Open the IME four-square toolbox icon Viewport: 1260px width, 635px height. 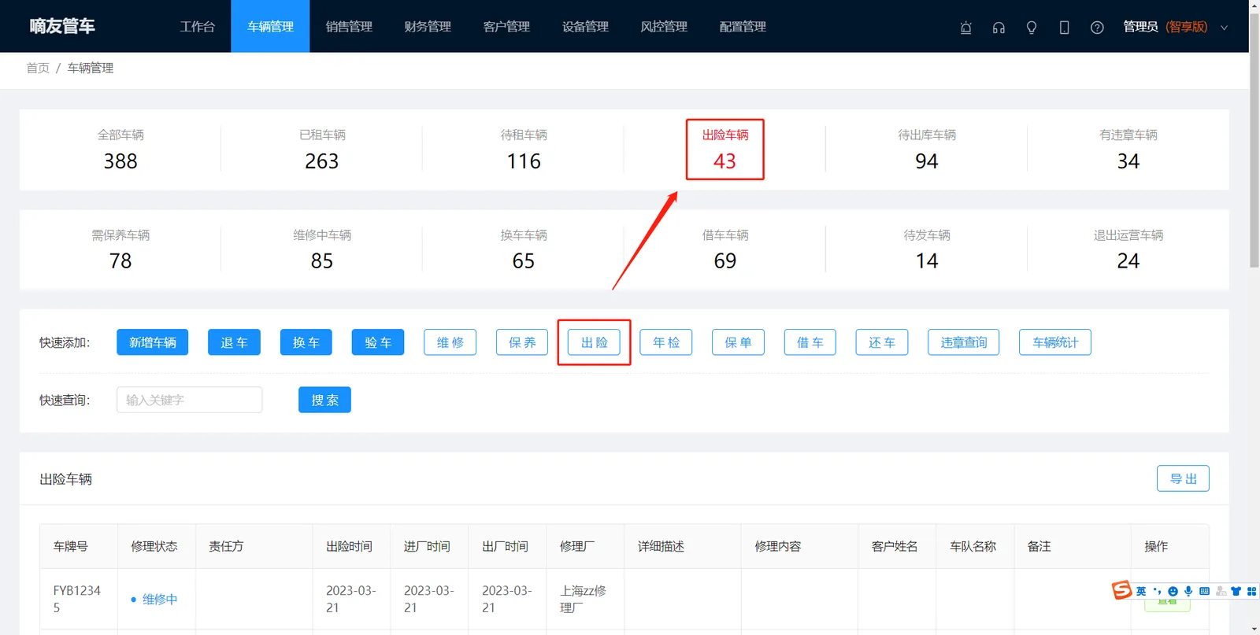pyautogui.click(x=1251, y=591)
